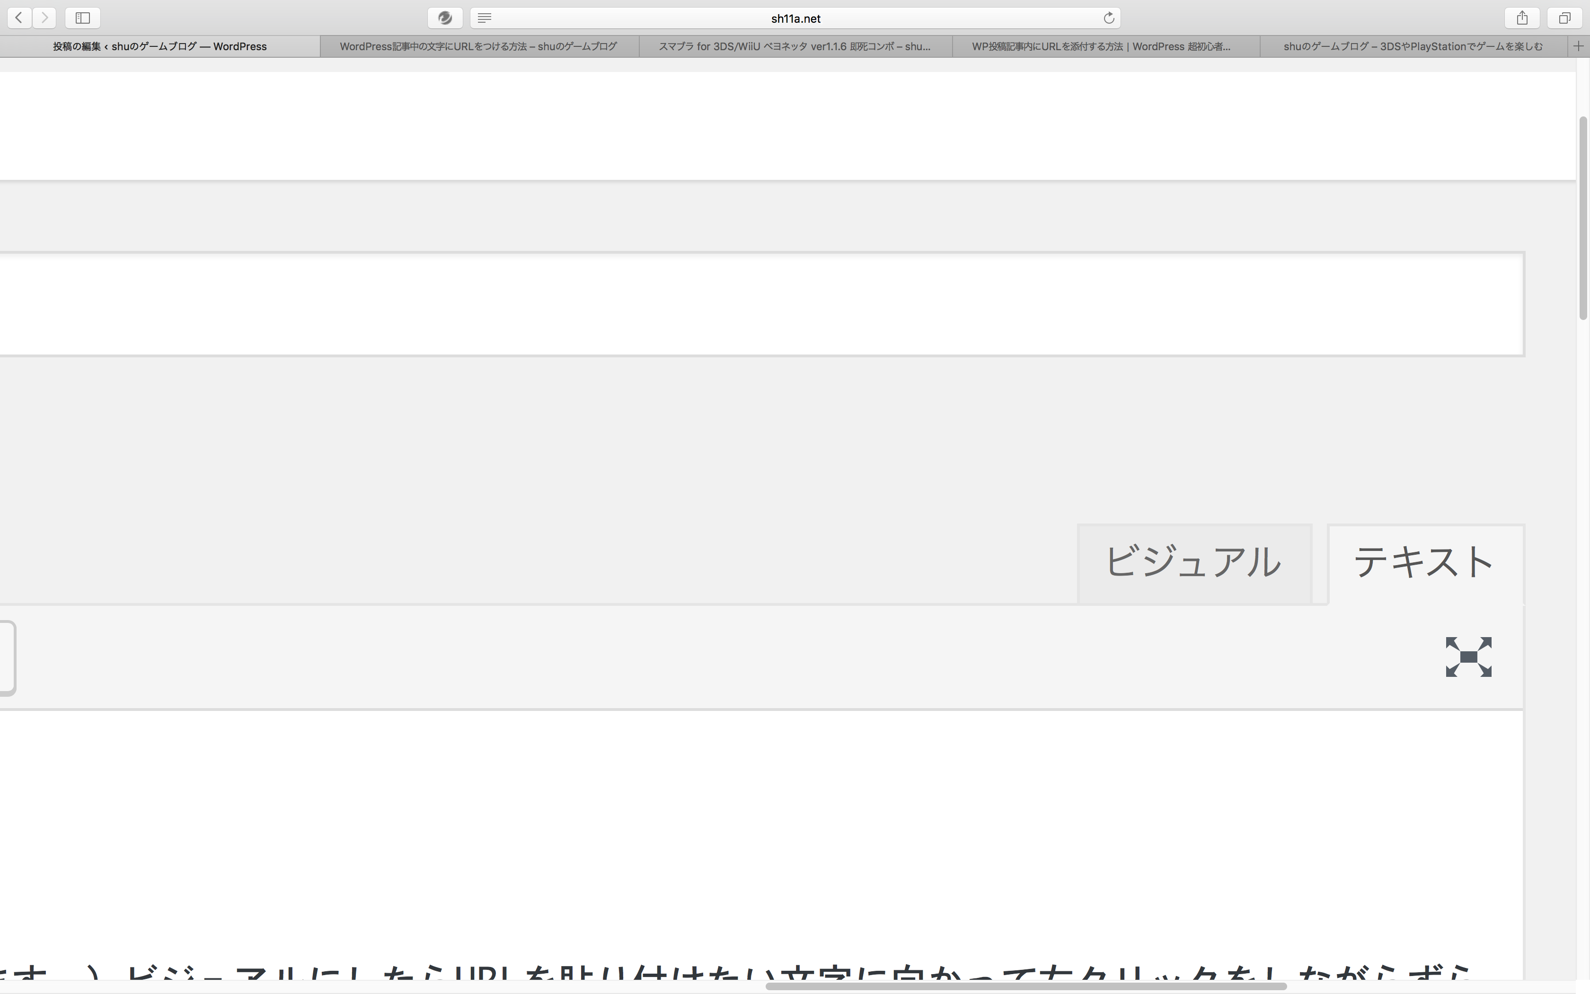1590x994 pixels.
Task: Reload the sh11a.net page
Action: tap(1109, 18)
